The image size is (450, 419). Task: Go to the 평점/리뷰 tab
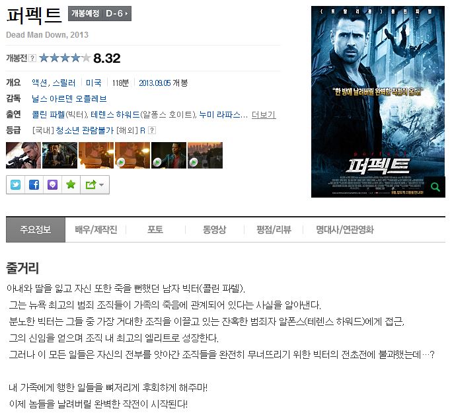click(274, 229)
